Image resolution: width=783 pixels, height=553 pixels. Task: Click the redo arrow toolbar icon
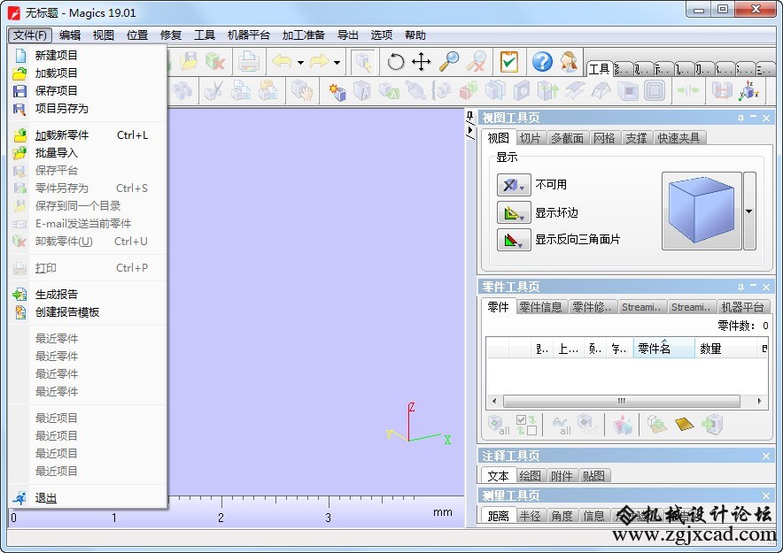click(319, 62)
